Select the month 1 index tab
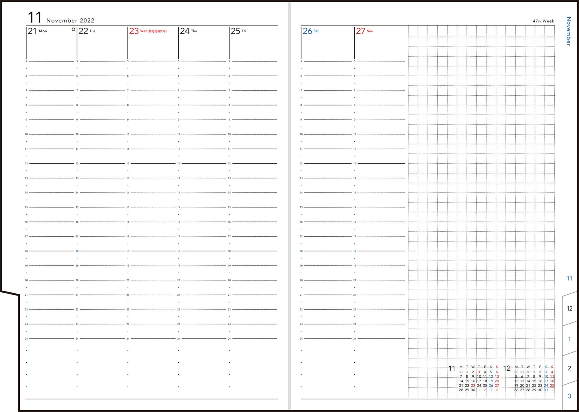Image resolution: width=579 pixels, height=412 pixels. pyautogui.click(x=569, y=339)
